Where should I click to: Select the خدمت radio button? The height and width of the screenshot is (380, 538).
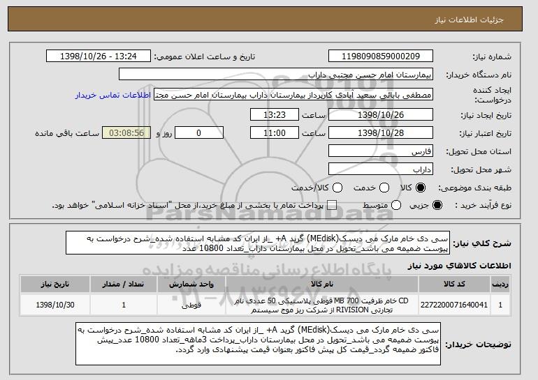click(384, 188)
